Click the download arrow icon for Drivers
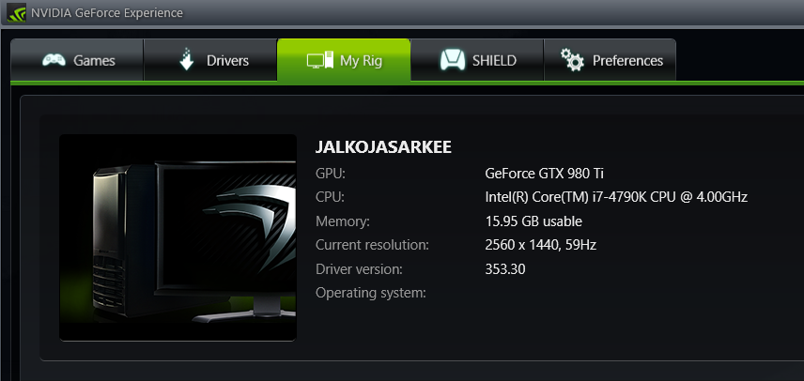Screen dimensions: 804x381 coord(186,60)
